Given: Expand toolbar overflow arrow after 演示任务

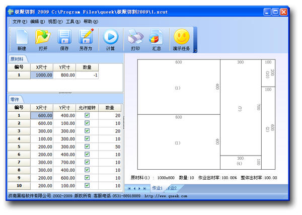Looking at the screenshot, I should click(195, 50).
